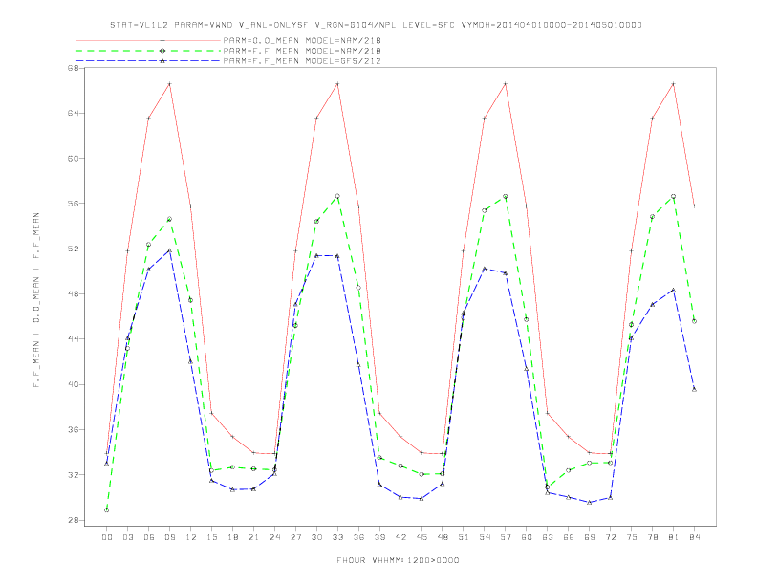This screenshot has width=757, height=585.
Task: Click y-axis tick label 68
Action: 73,68
